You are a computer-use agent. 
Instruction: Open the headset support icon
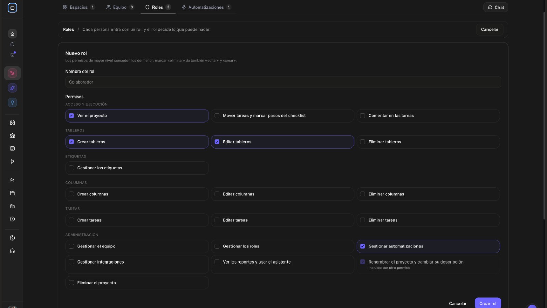point(12,251)
